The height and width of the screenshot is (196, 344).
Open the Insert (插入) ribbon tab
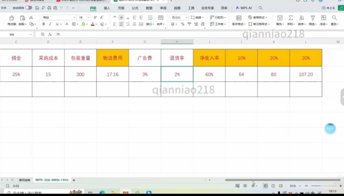point(107,8)
